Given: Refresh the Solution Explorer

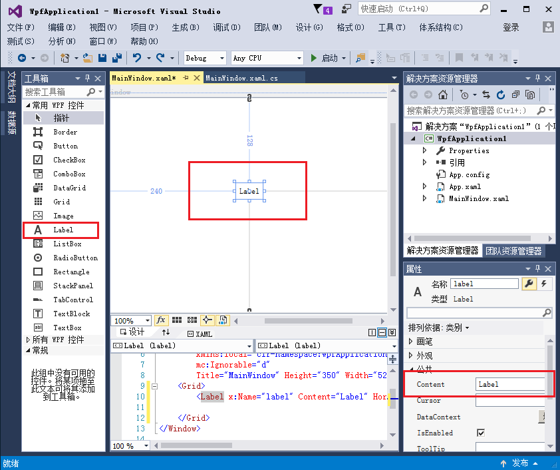Looking at the screenshot, I should 501,95.
